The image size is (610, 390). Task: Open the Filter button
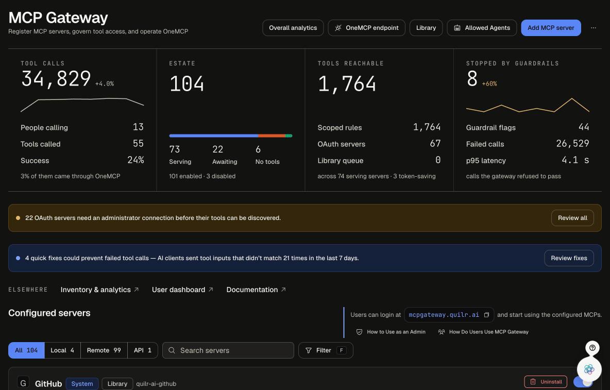(326, 350)
